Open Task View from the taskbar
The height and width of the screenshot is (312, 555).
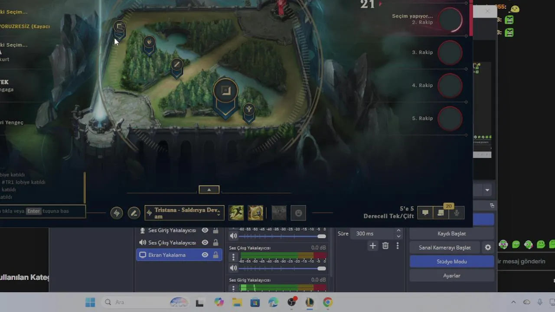coord(199,302)
